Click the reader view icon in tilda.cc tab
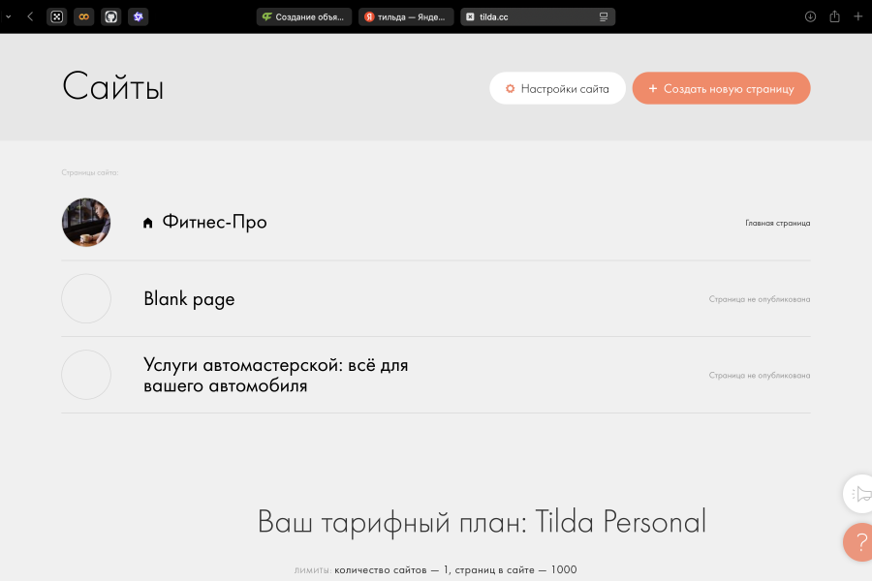The image size is (872, 581). [604, 17]
